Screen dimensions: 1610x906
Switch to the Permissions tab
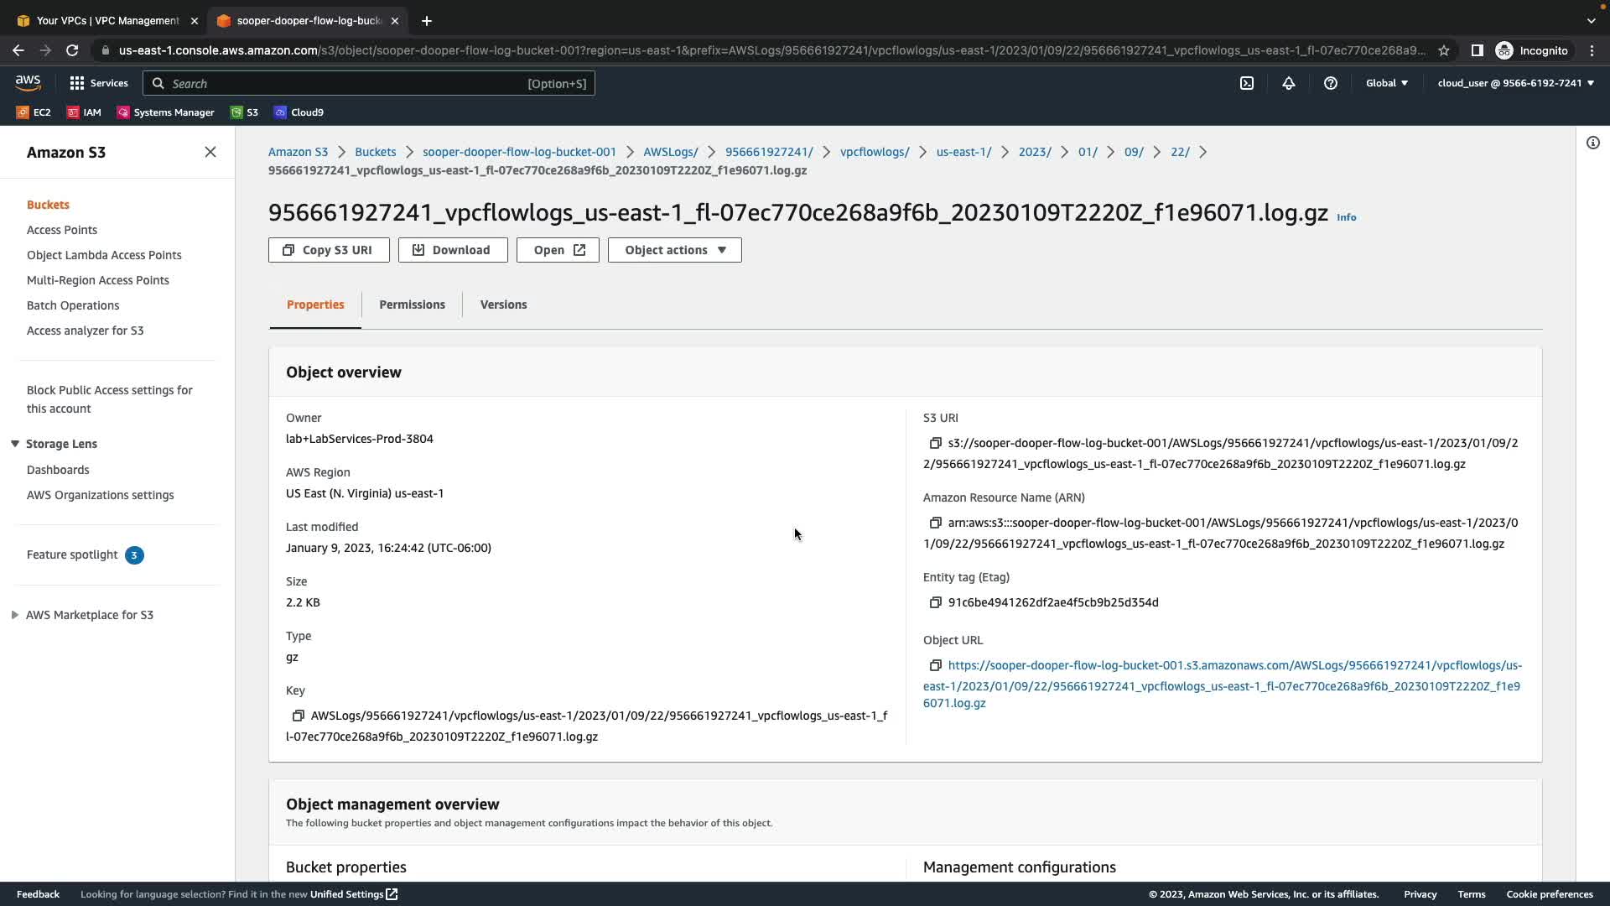tap(412, 305)
